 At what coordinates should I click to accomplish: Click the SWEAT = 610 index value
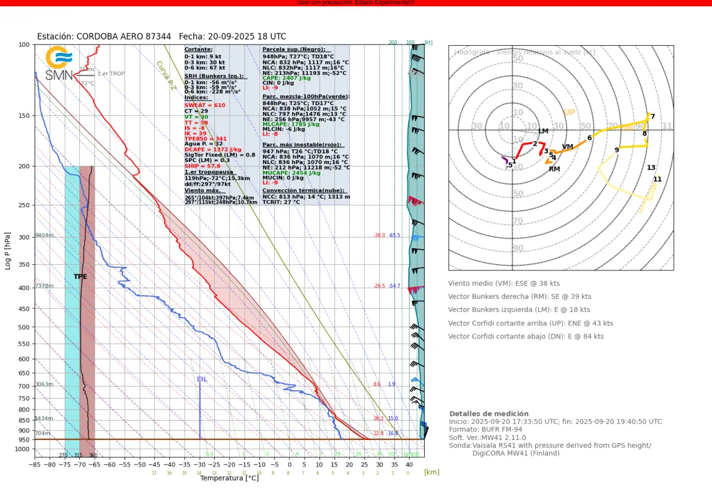(205, 105)
